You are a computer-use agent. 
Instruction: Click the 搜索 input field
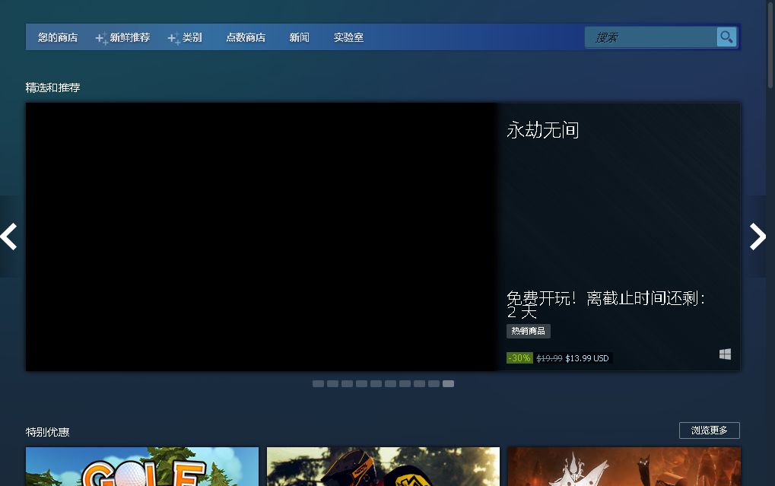tap(651, 37)
